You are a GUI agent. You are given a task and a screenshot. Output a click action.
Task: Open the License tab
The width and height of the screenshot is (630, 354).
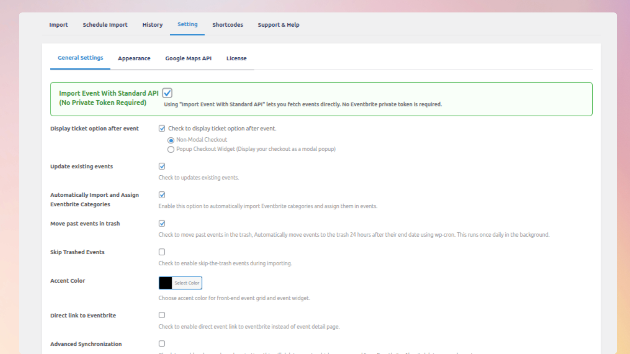tap(236, 58)
